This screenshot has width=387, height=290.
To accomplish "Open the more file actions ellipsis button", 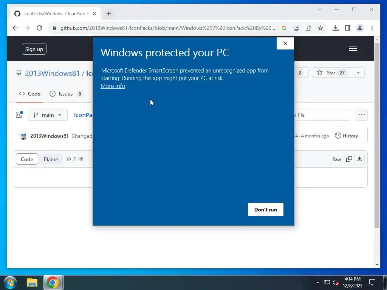I will tap(362, 115).
